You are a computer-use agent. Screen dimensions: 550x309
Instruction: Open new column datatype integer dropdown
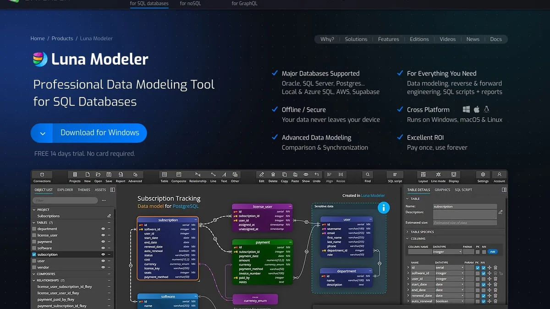coord(447,252)
